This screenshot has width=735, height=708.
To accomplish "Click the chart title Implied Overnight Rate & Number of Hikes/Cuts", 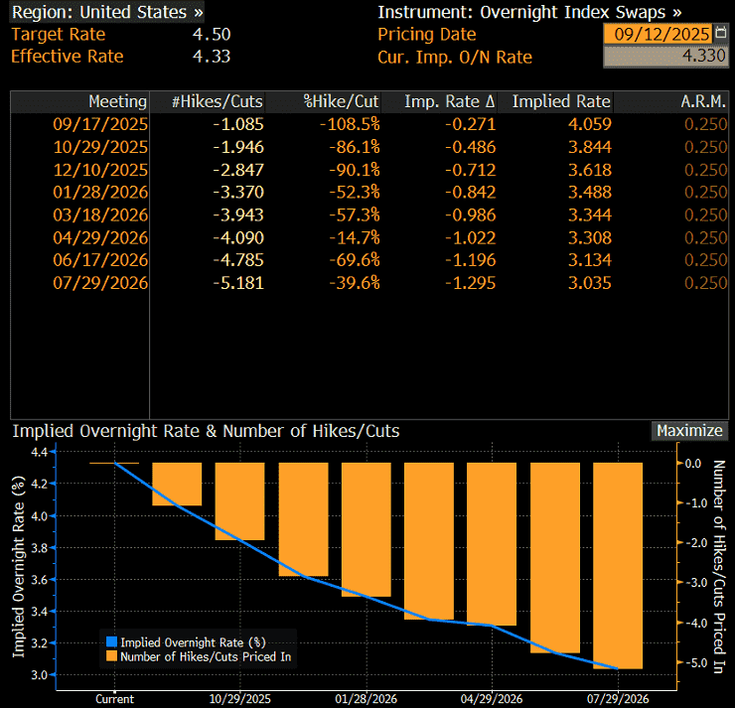I will [206, 431].
